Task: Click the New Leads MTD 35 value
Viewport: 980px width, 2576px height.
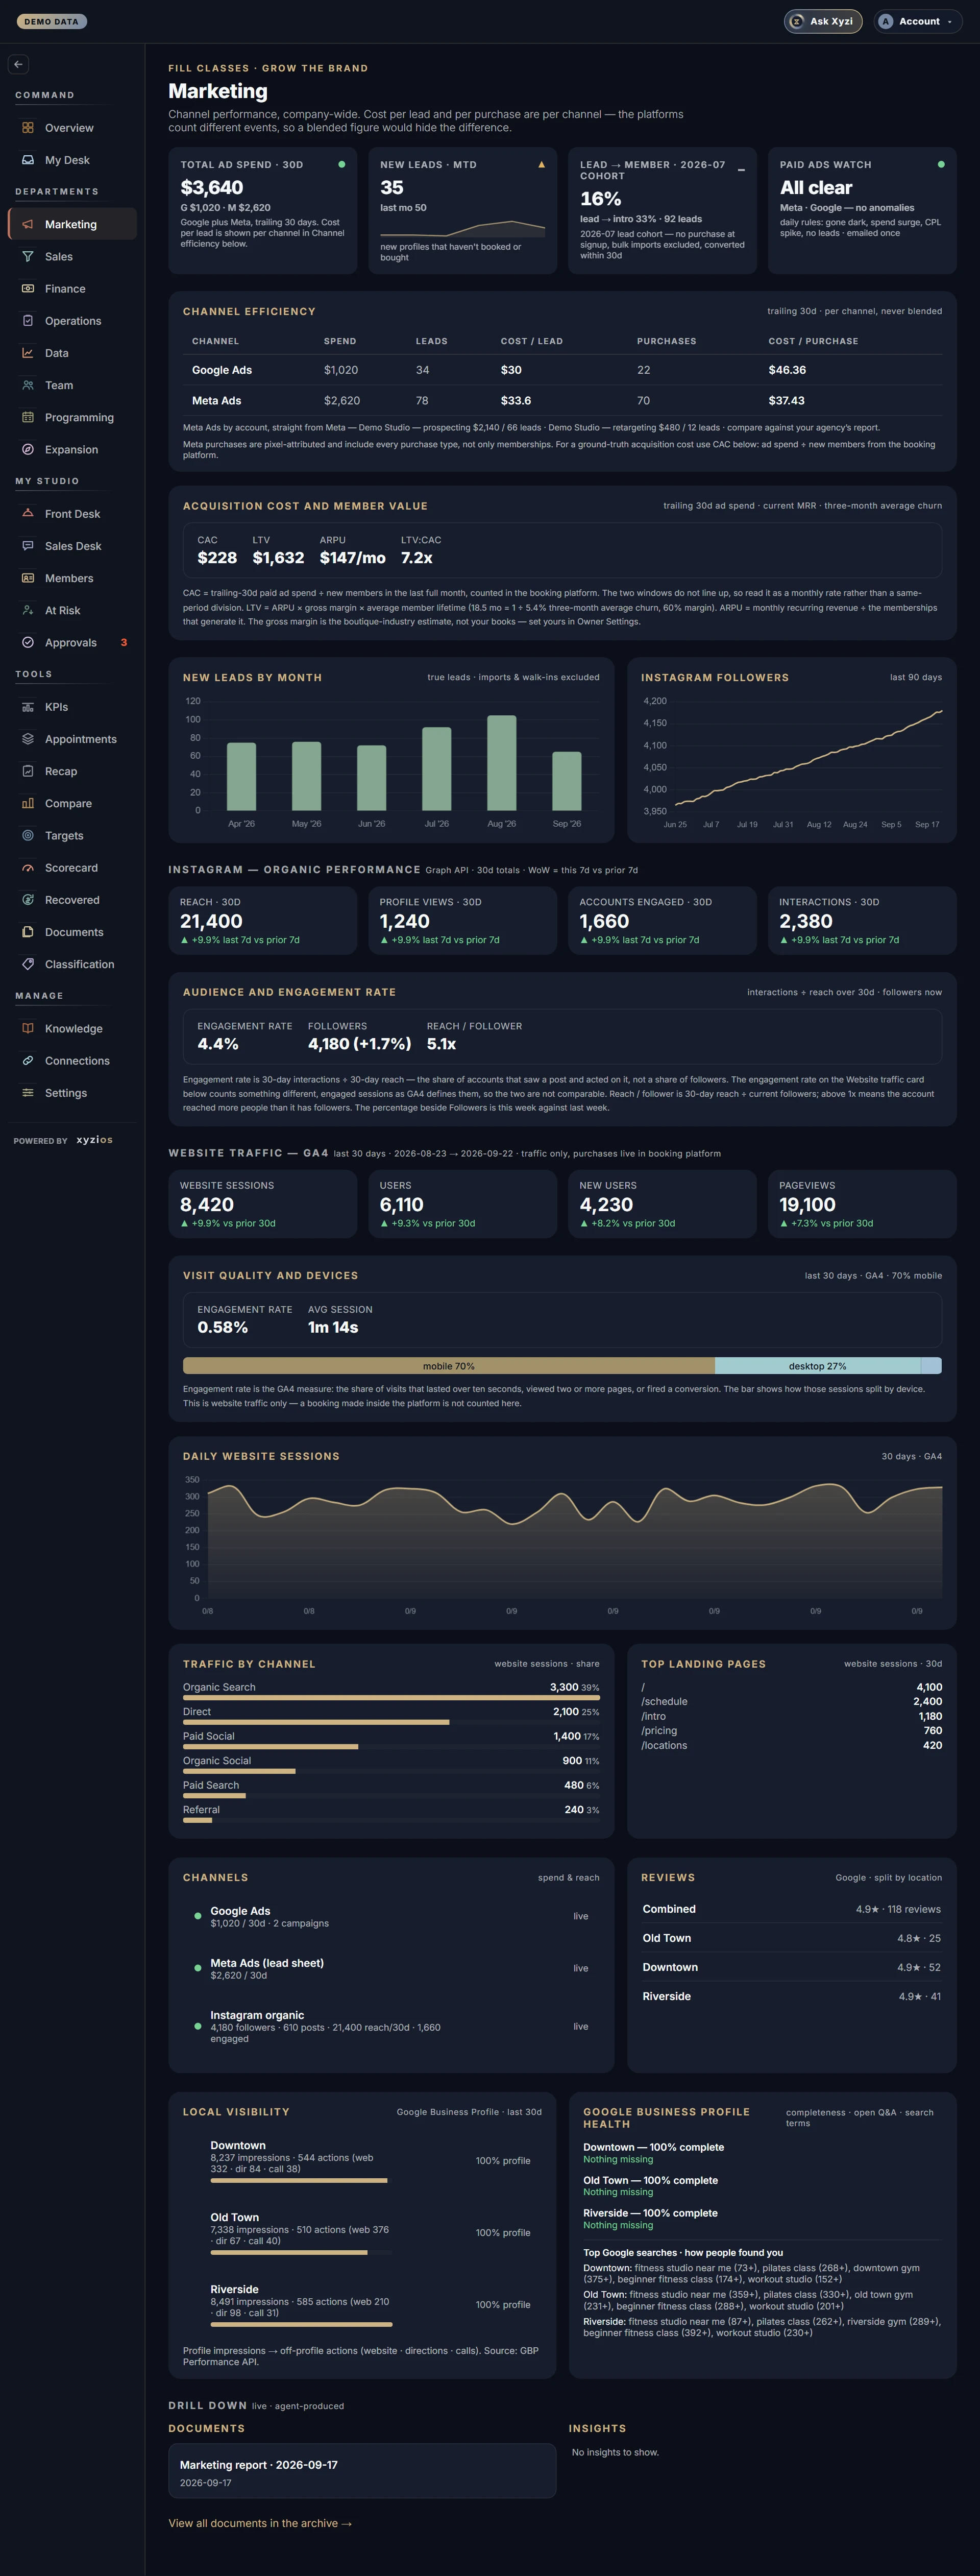Action: [x=392, y=188]
